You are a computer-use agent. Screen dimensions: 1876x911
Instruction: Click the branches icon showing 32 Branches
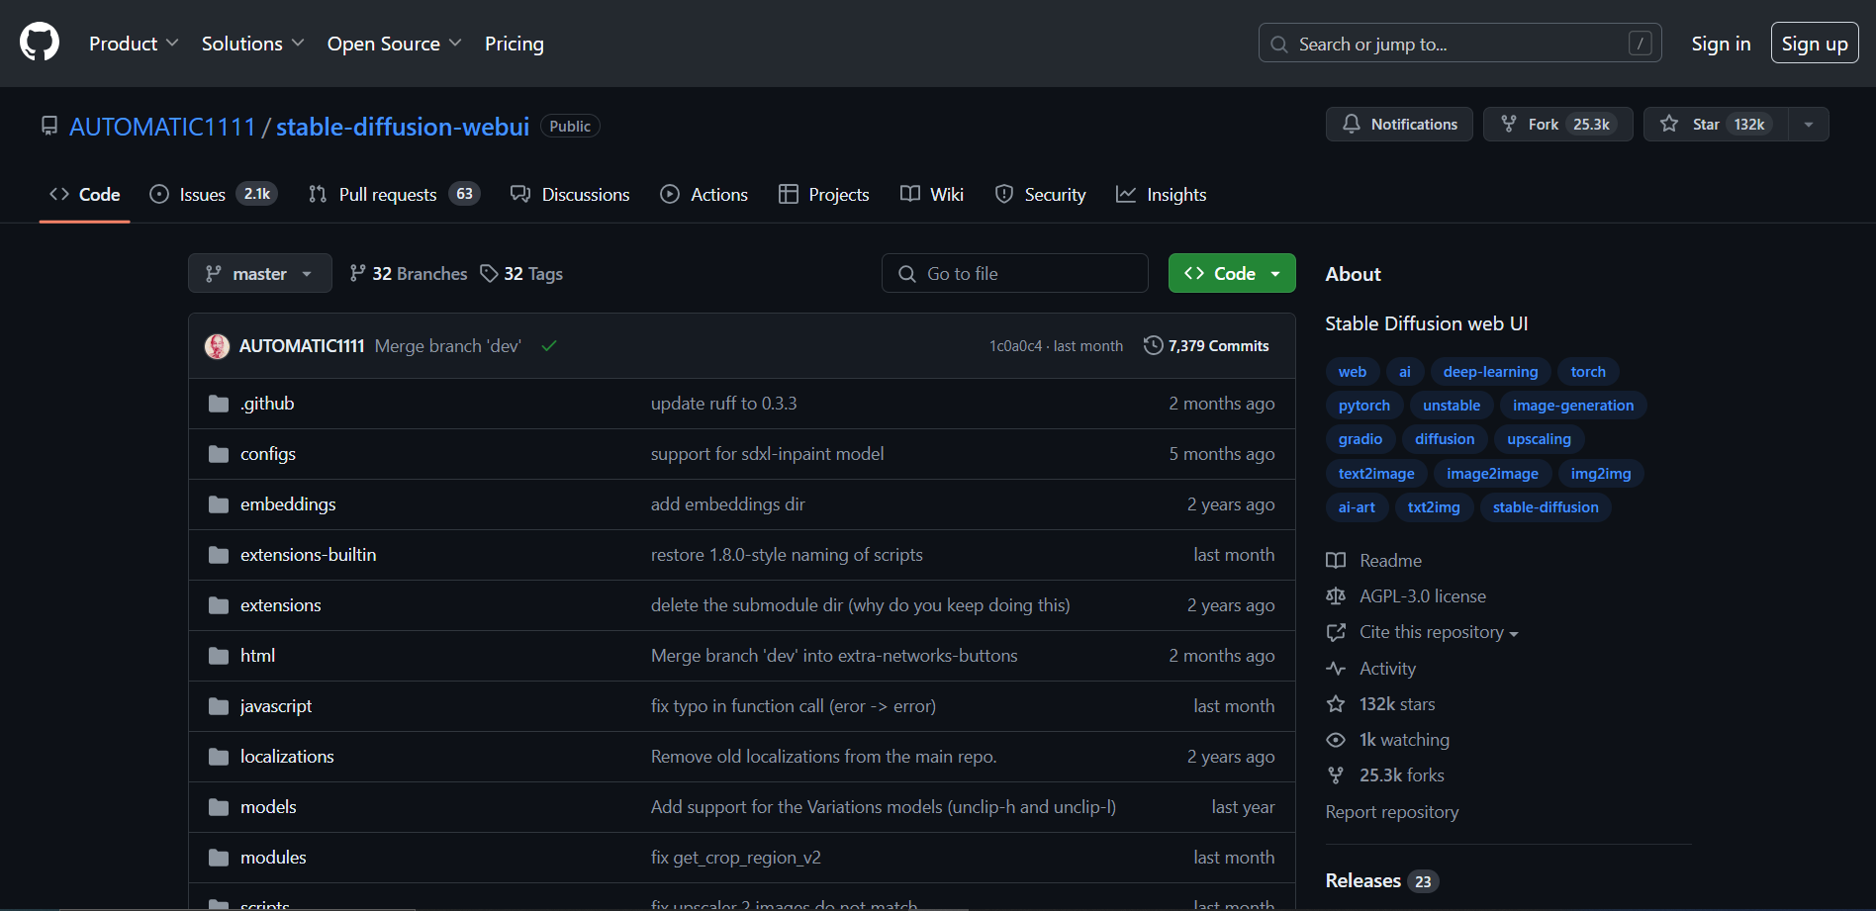point(357,273)
